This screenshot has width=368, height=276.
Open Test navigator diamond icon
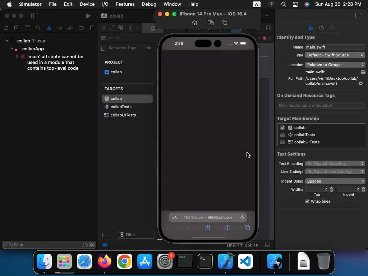tap(60, 28)
